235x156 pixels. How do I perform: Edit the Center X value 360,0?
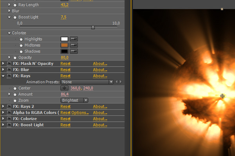(x=76, y=88)
